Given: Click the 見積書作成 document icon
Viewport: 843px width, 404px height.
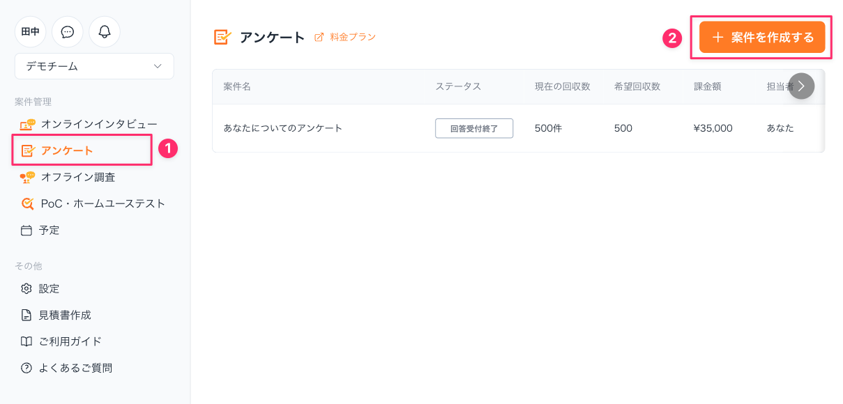Looking at the screenshot, I should 26,315.
